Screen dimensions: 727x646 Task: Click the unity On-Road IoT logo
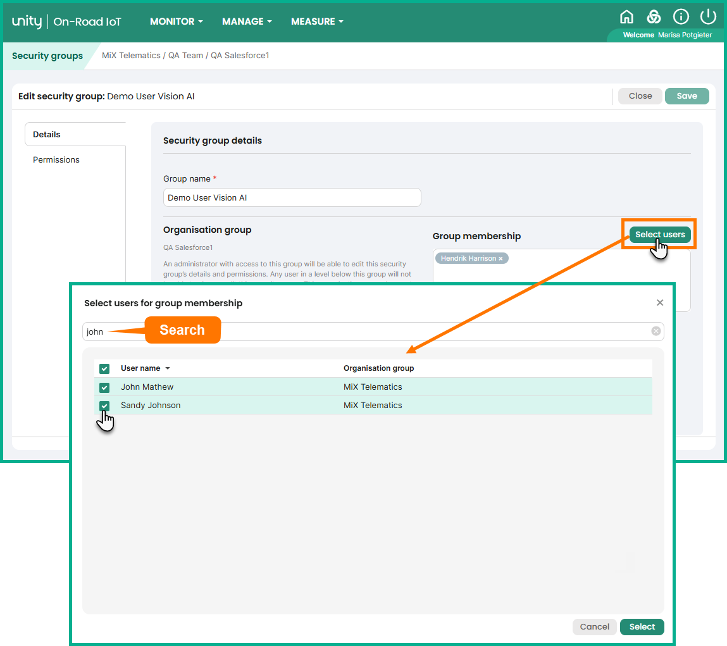[x=66, y=22]
